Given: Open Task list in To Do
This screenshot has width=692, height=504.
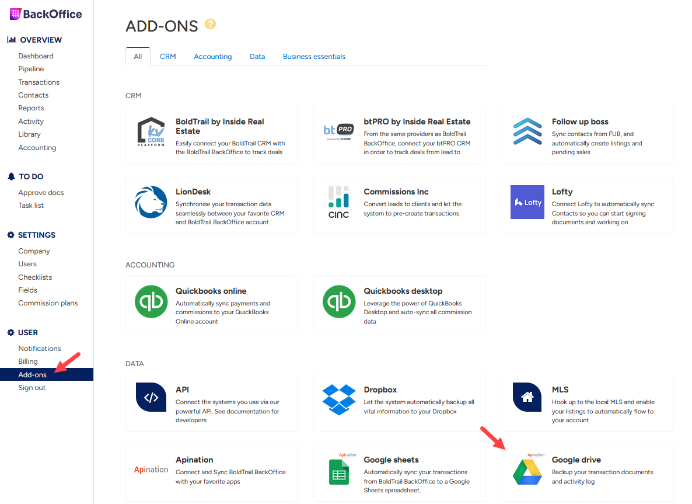Looking at the screenshot, I should click(x=31, y=206).
